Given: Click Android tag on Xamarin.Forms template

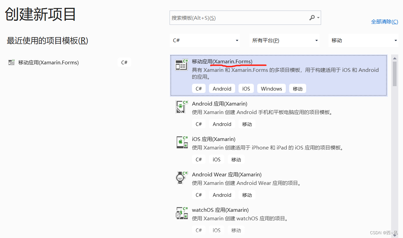Looking at the screenshot, I should [x=222, y=89].
